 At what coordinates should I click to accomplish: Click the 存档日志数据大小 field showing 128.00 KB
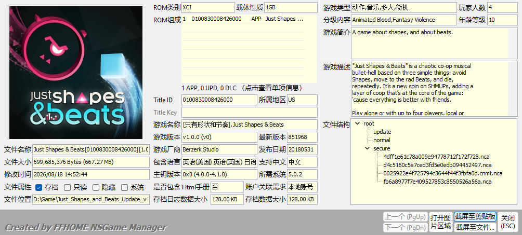pos(227,199)
